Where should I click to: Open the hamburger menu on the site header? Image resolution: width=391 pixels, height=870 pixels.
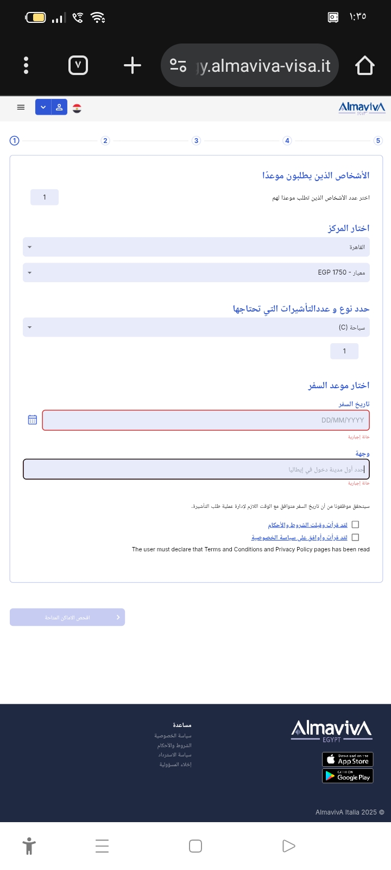tap(21, 107)
